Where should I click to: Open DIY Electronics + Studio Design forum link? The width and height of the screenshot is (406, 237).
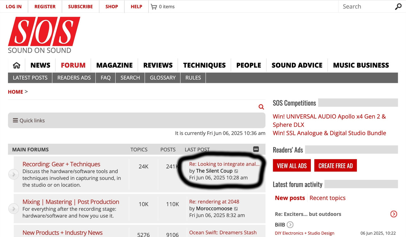click(x=304, y=233)
